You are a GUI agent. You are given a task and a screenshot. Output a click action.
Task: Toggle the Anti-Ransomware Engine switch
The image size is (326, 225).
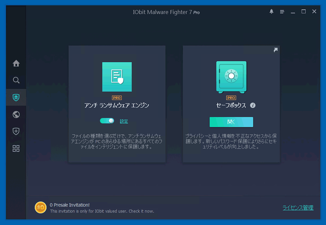click(x=107, y=121)
